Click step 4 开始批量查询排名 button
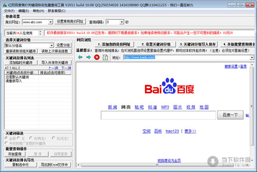Image resolution: width=257 pixels, height=172 pixels. pyautogui.click(x=237, y=44)
